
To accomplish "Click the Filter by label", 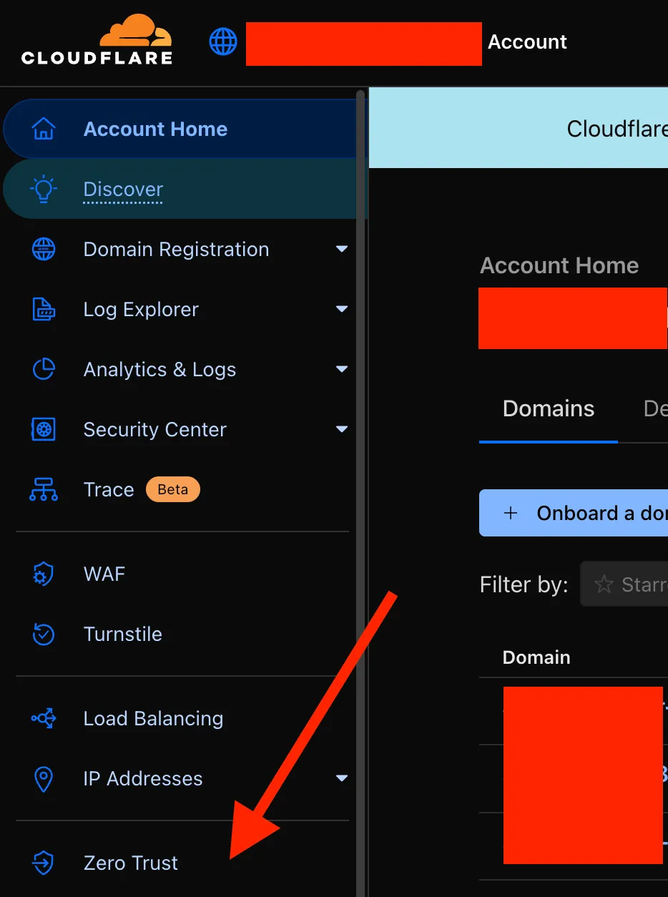I will tap(524, 585).
